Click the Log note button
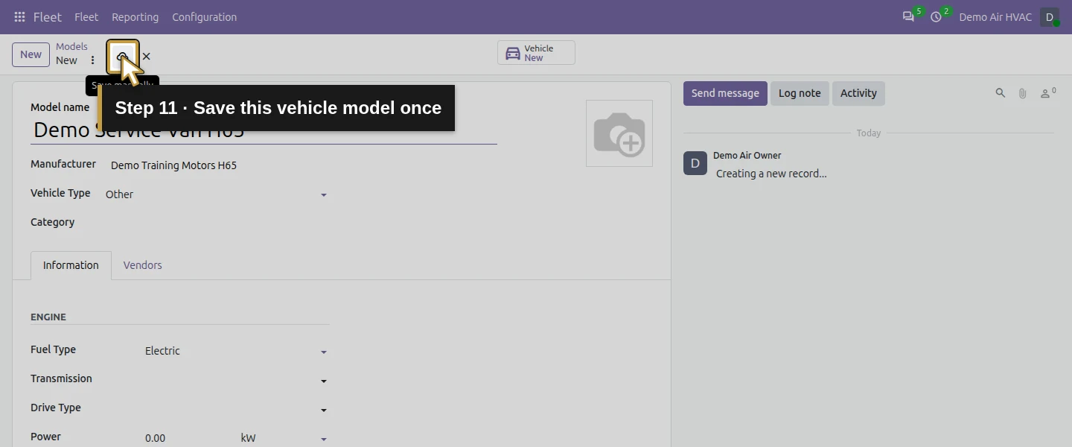The height and width of the screenshot is (447, 1072). [800, 93]
